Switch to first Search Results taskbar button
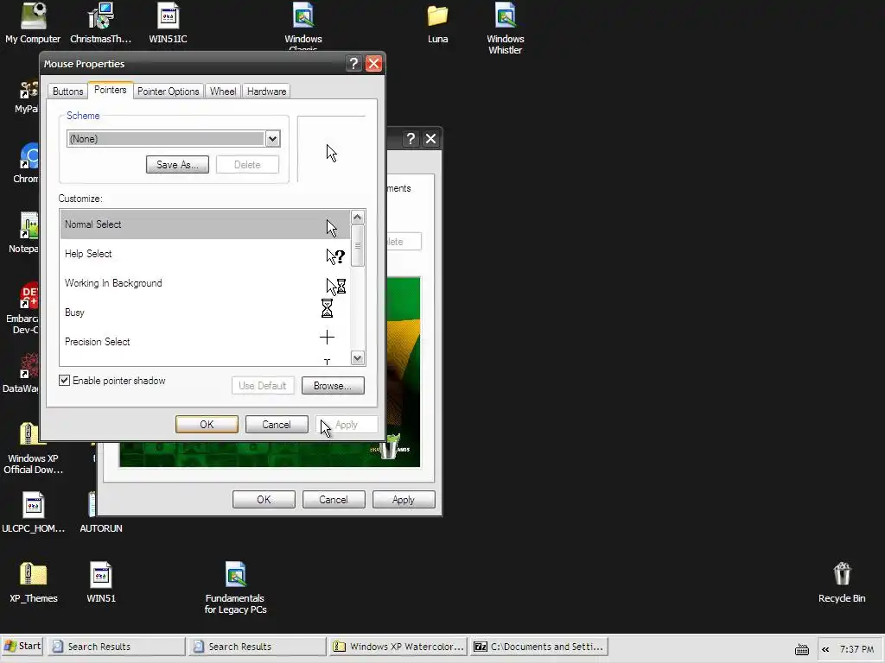 pos(117,647)
